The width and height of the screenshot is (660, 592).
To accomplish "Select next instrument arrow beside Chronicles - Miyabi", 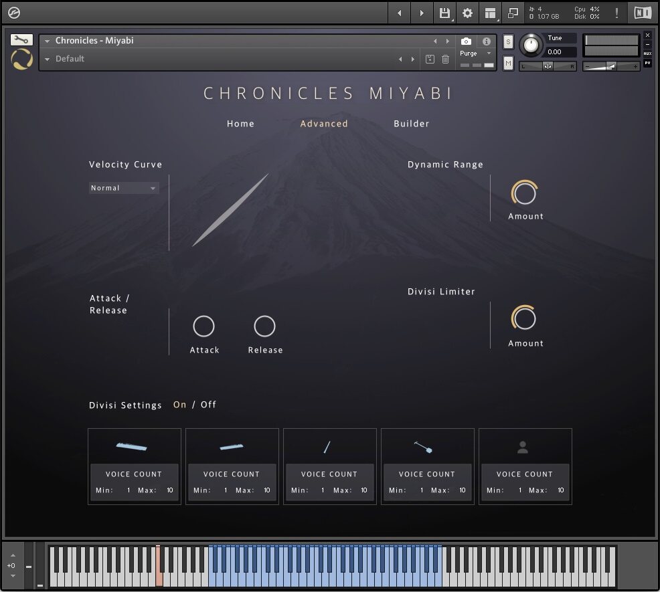I will click(x=447, y=41).
